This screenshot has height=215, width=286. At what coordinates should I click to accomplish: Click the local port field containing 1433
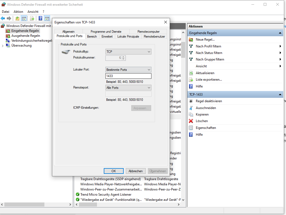(128, 76)
